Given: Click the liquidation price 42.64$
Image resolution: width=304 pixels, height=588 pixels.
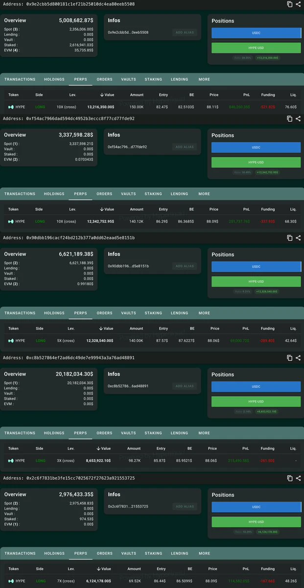Looking at the screenshot, I should tap(290, 340).
